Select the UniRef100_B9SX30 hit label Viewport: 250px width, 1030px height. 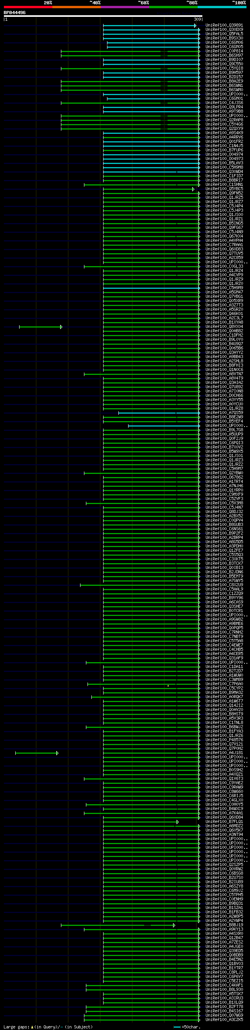(x=225, y=38)
